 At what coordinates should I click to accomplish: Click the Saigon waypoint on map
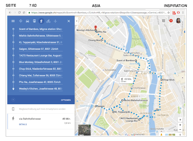coord(96,106)
